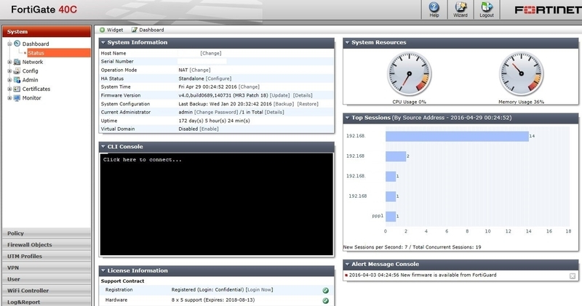Click Change link for System Time
This screenshot has width=582, height=306.
(249, 86)
